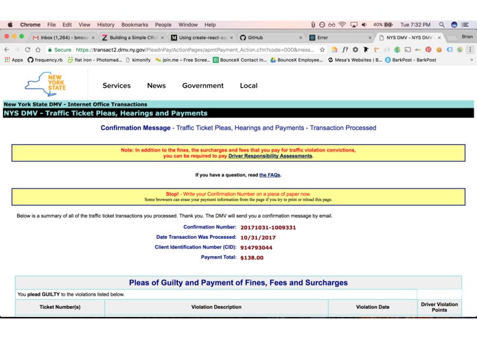Open the BarkPost bookmark
The width and height of the screenshot is (477, 339).
click(410, 60)
